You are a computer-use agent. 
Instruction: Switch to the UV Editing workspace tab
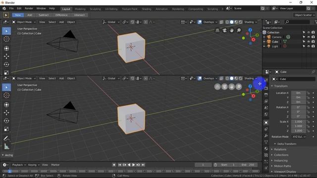(x=111, y=9)
